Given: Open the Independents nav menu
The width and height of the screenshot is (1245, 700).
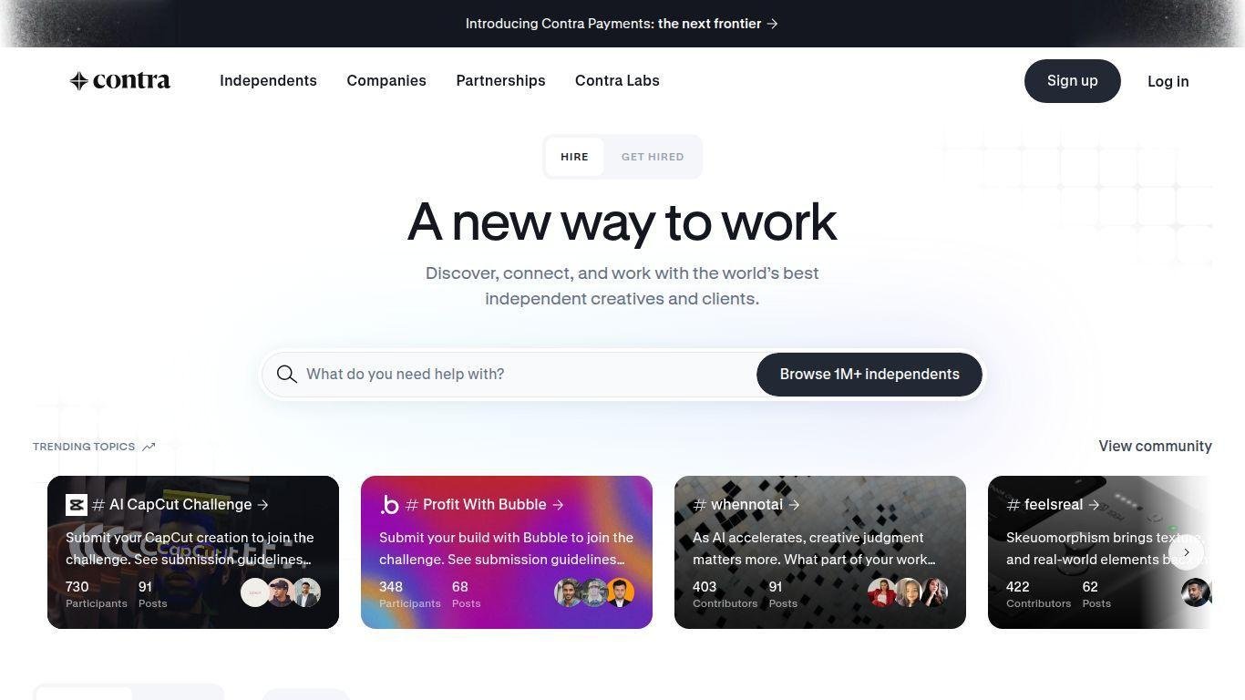Looking at the screenshot, I should (268, 81).
